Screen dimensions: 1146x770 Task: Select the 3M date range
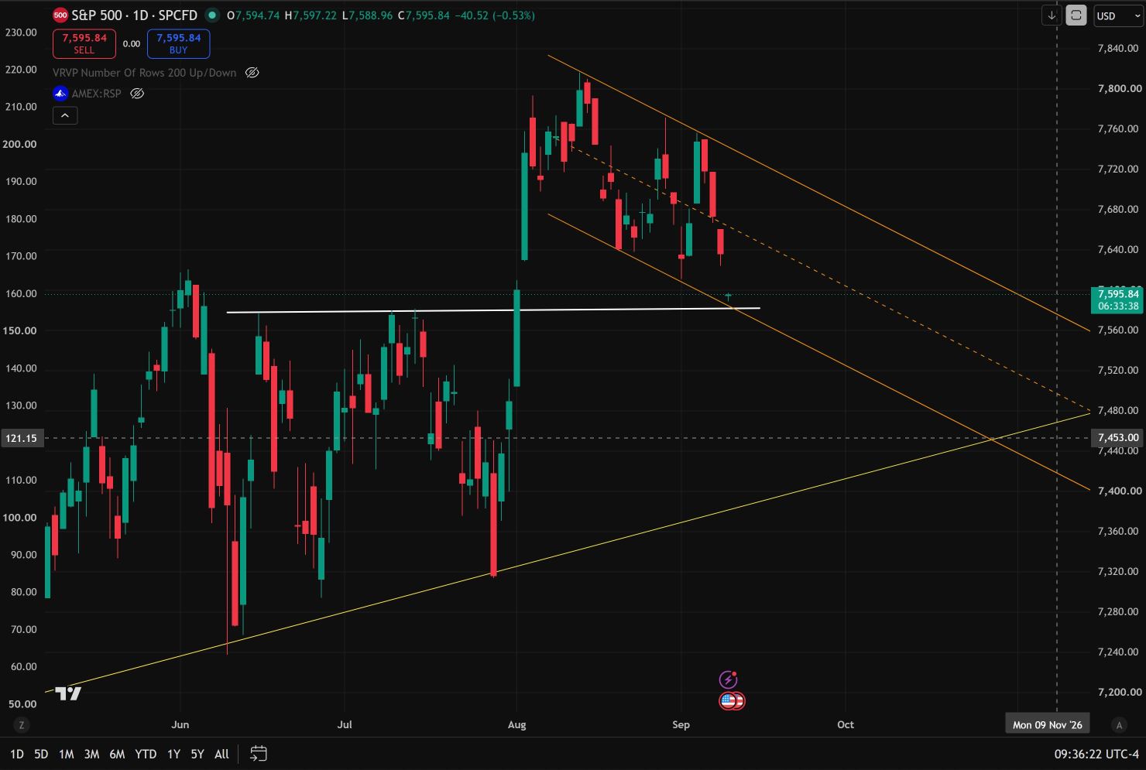click(x=91, y=754)
